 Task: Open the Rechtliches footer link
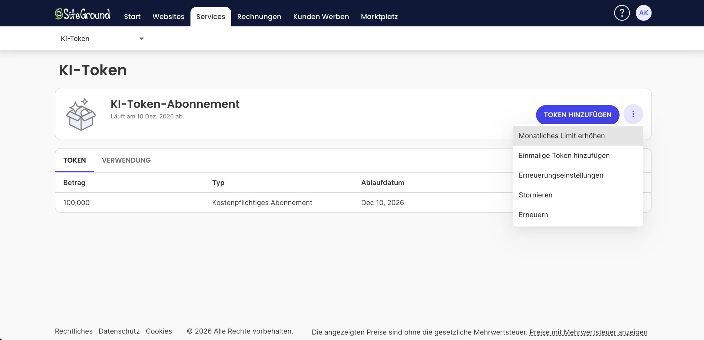click(74, 331)
